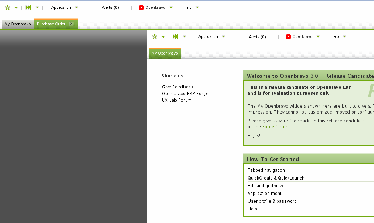Viewport: 374px width, 223px height.
Task: Open the QuickCreate dropdown arrow in the topmost toolbar
Action: click(x=16, y=7)
